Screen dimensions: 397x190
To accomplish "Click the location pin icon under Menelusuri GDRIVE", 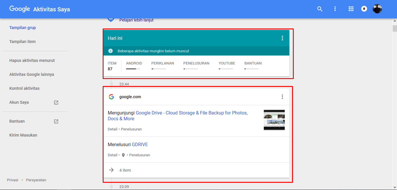I will [x=123, y=155].
